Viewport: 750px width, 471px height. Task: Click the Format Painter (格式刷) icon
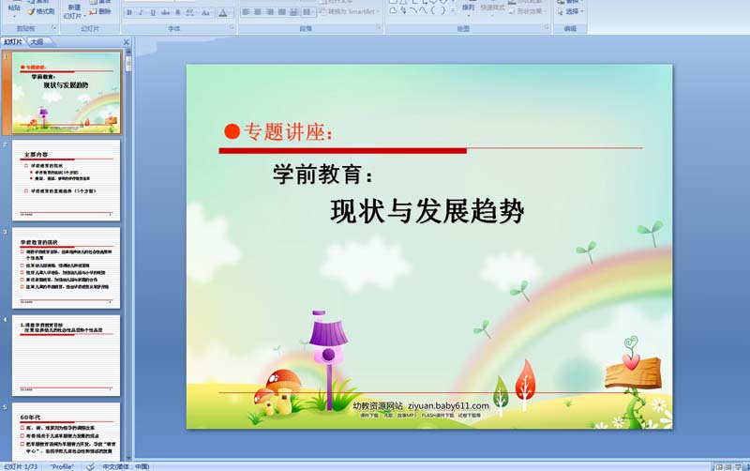(38, 11)
